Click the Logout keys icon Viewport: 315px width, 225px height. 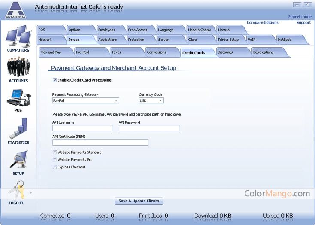[x=16, y=190]
